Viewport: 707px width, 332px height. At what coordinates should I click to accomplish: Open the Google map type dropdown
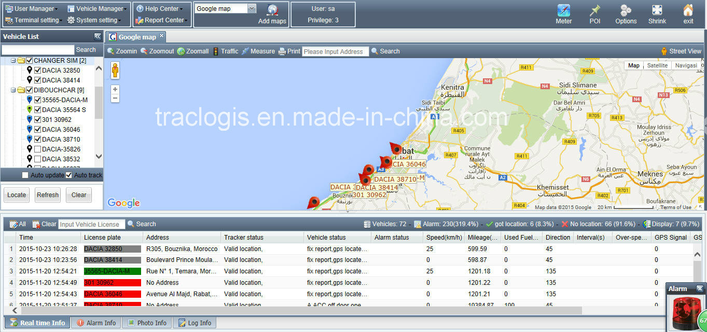pyautogui.click(x=252, y=8)
